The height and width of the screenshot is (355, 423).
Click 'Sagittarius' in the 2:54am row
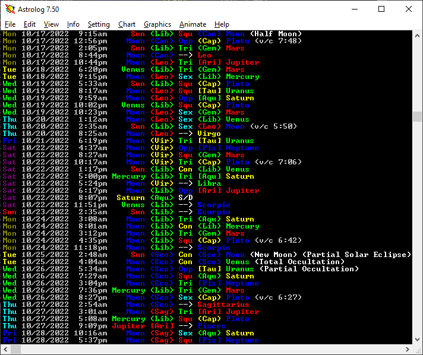pyautogui.click(x=223, y=305)
